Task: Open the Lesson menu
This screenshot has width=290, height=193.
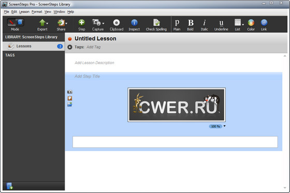Action: click(x=24, y=12)
